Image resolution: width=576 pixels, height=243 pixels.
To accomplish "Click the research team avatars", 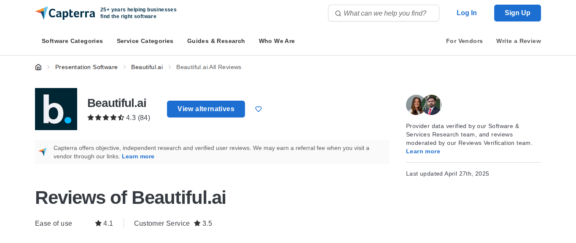I will (424, 105).
